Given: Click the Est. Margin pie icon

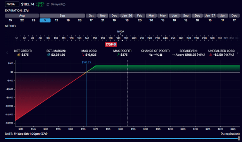Looking at the screenshot, I should click(48, 55).
